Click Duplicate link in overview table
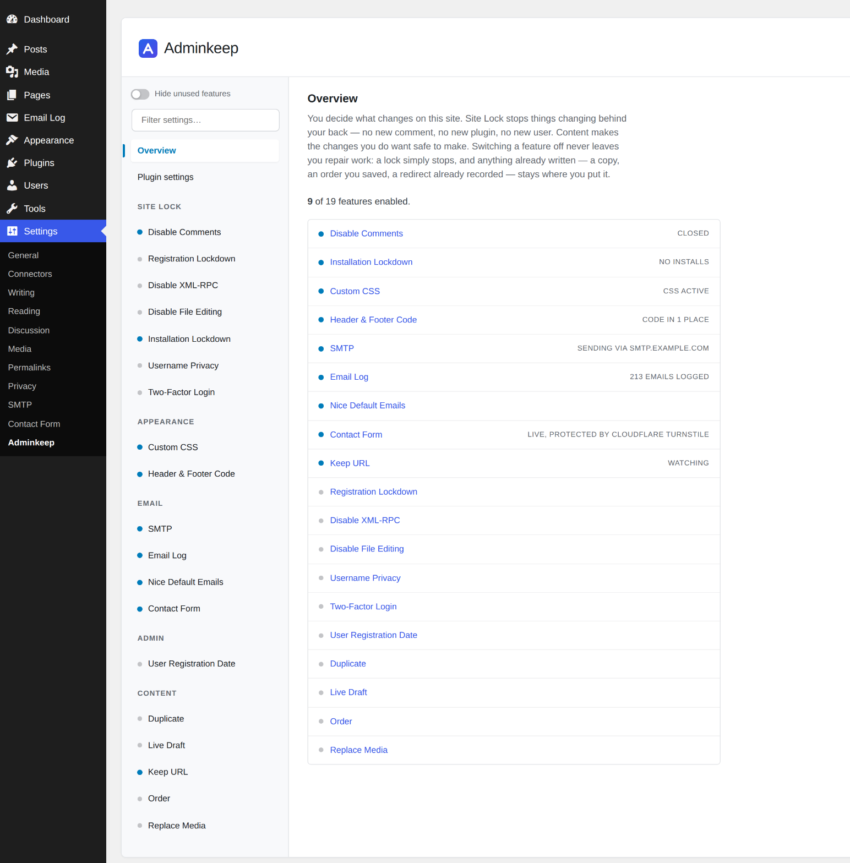850x863 pixels. [x=348, y=664]
